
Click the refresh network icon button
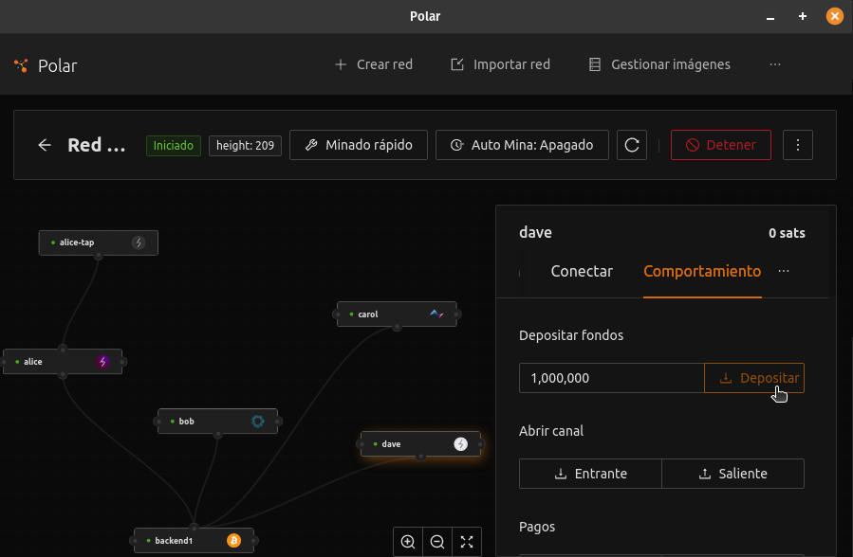click(x=632, y=145)
